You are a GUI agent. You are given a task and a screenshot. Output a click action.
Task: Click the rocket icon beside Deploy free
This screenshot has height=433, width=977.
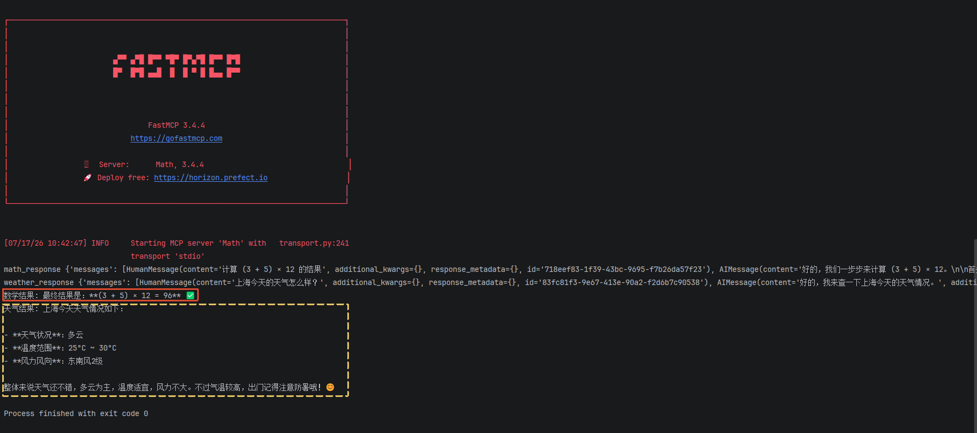point(87,178)
